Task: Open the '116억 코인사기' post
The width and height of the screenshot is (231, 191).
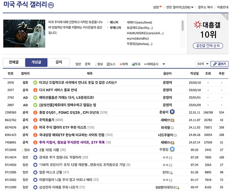Action: (x=82, y=165)
